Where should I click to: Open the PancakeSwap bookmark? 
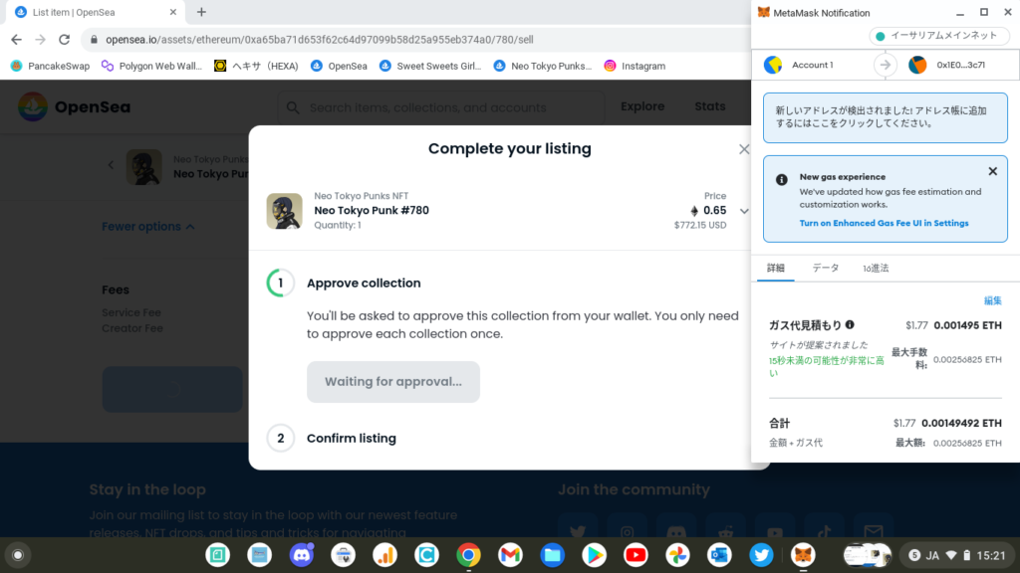click(x=50, y=66)
